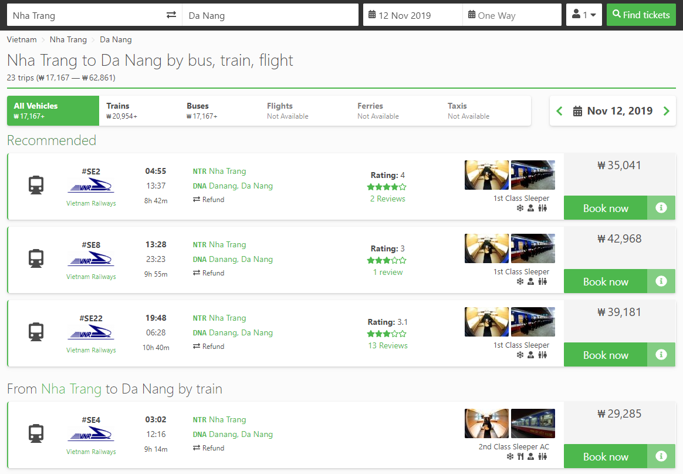Open the passenger count dropdown
Screen dimensions: 683x474
(x=584, y=15)
